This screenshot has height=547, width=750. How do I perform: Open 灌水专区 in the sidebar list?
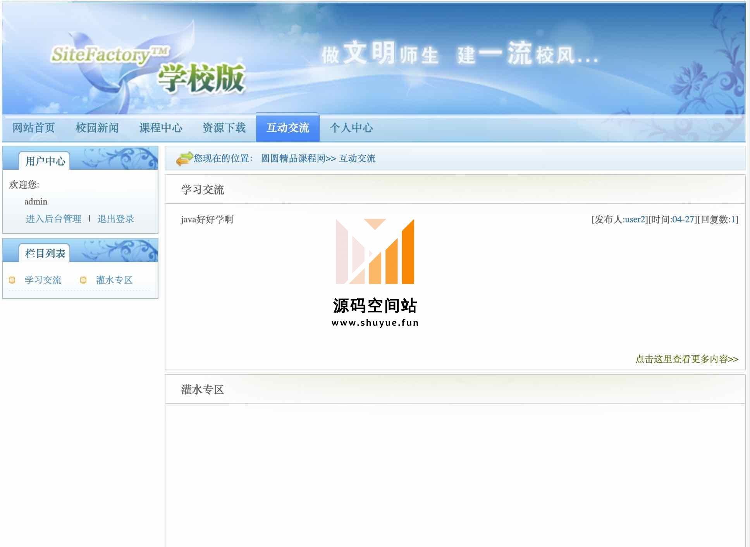(114, 280)
